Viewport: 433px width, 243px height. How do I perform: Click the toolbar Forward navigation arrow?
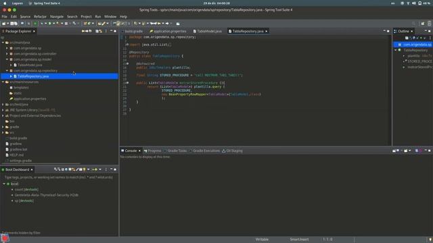[x=167, y=24]
